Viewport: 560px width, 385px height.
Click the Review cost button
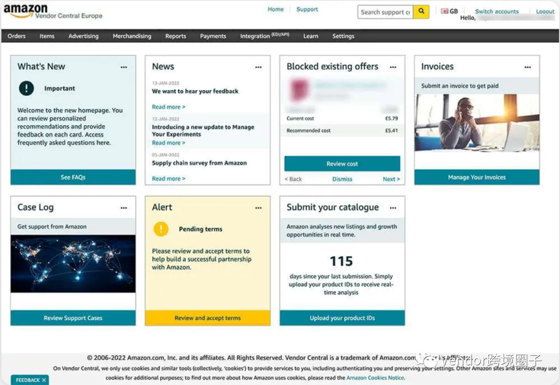[x=342, y=164]
